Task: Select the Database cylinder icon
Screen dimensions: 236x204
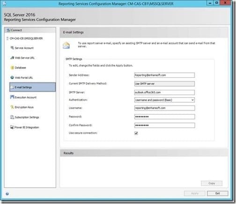Action: pyautogui.click(x=12, y=68)
